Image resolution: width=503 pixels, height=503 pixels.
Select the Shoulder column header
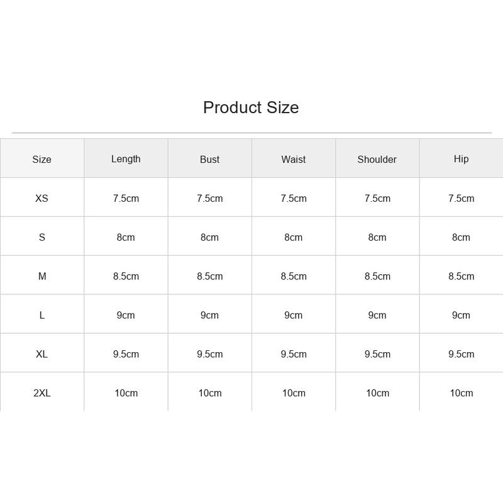pyautogui.click(x=377, y=160)
